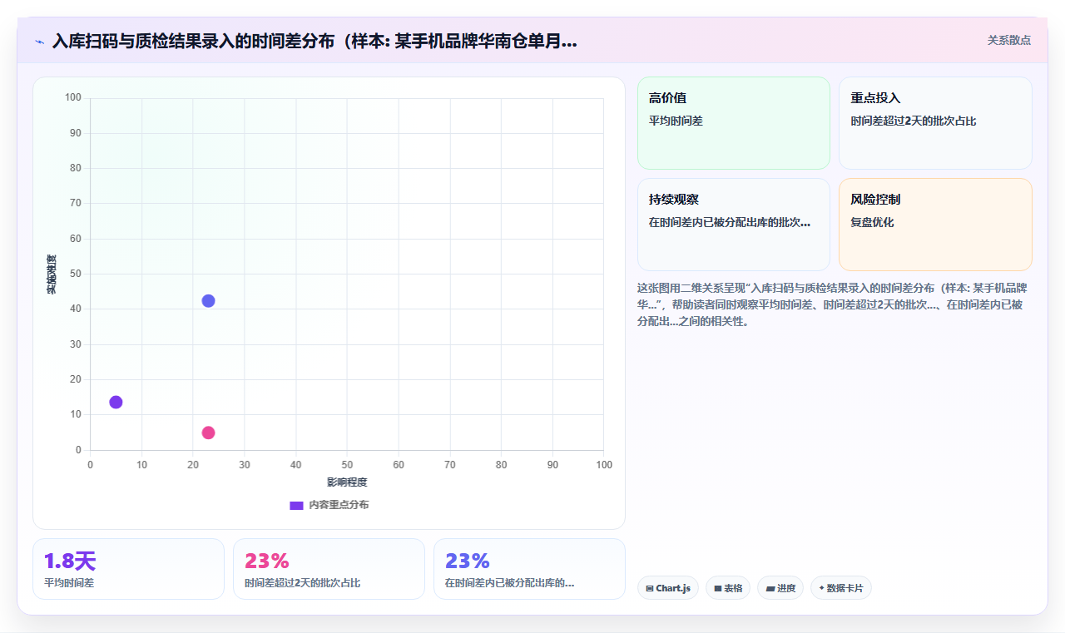Click 时间差超过2天的批次占比 text in 重点投入 card
Image resolution: width=1065 pixels, height=633 pixels.
[914, 121]
